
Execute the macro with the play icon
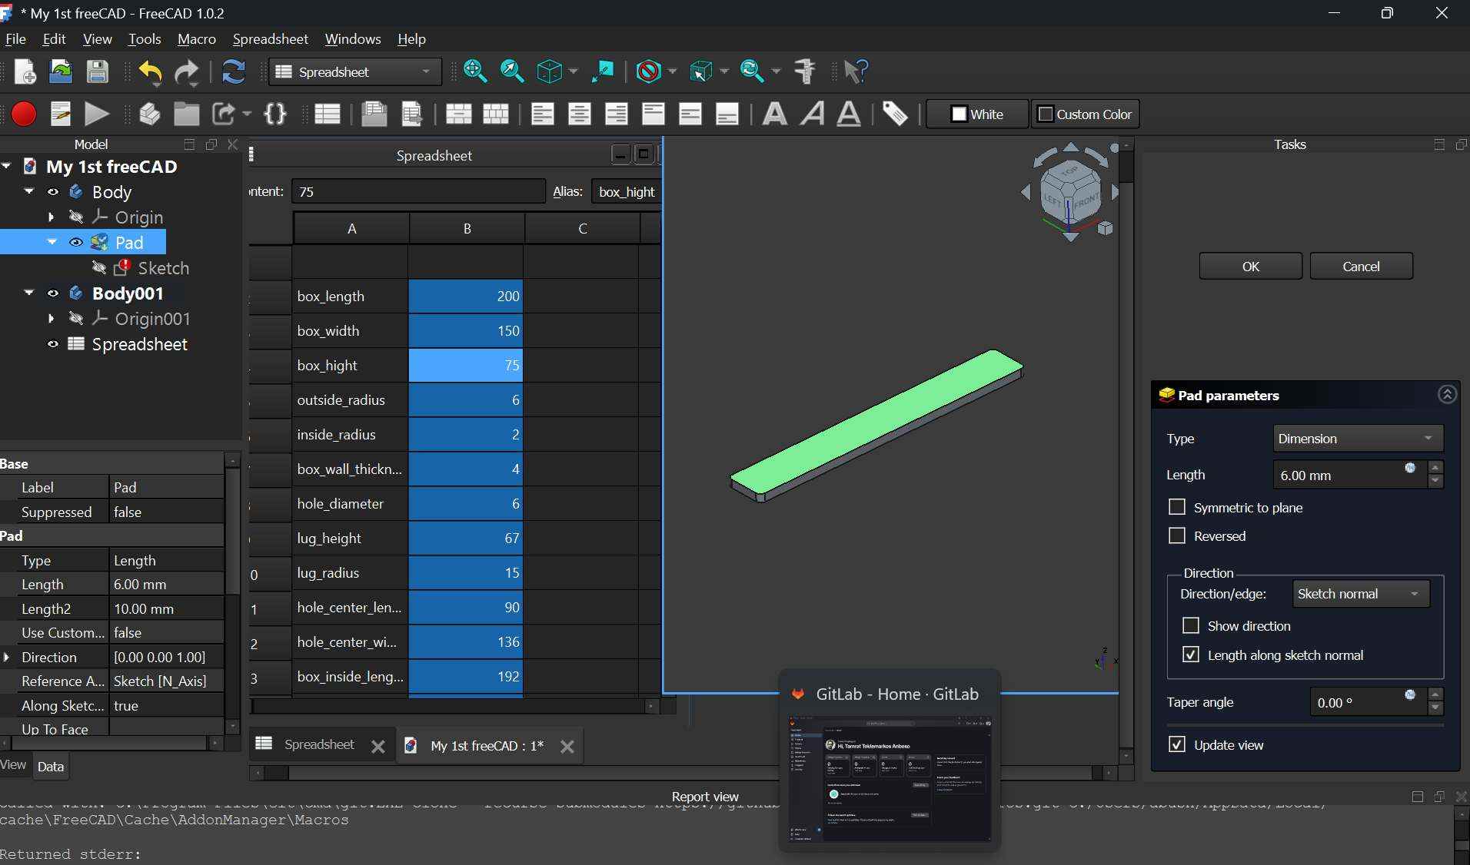click(97, 114)
